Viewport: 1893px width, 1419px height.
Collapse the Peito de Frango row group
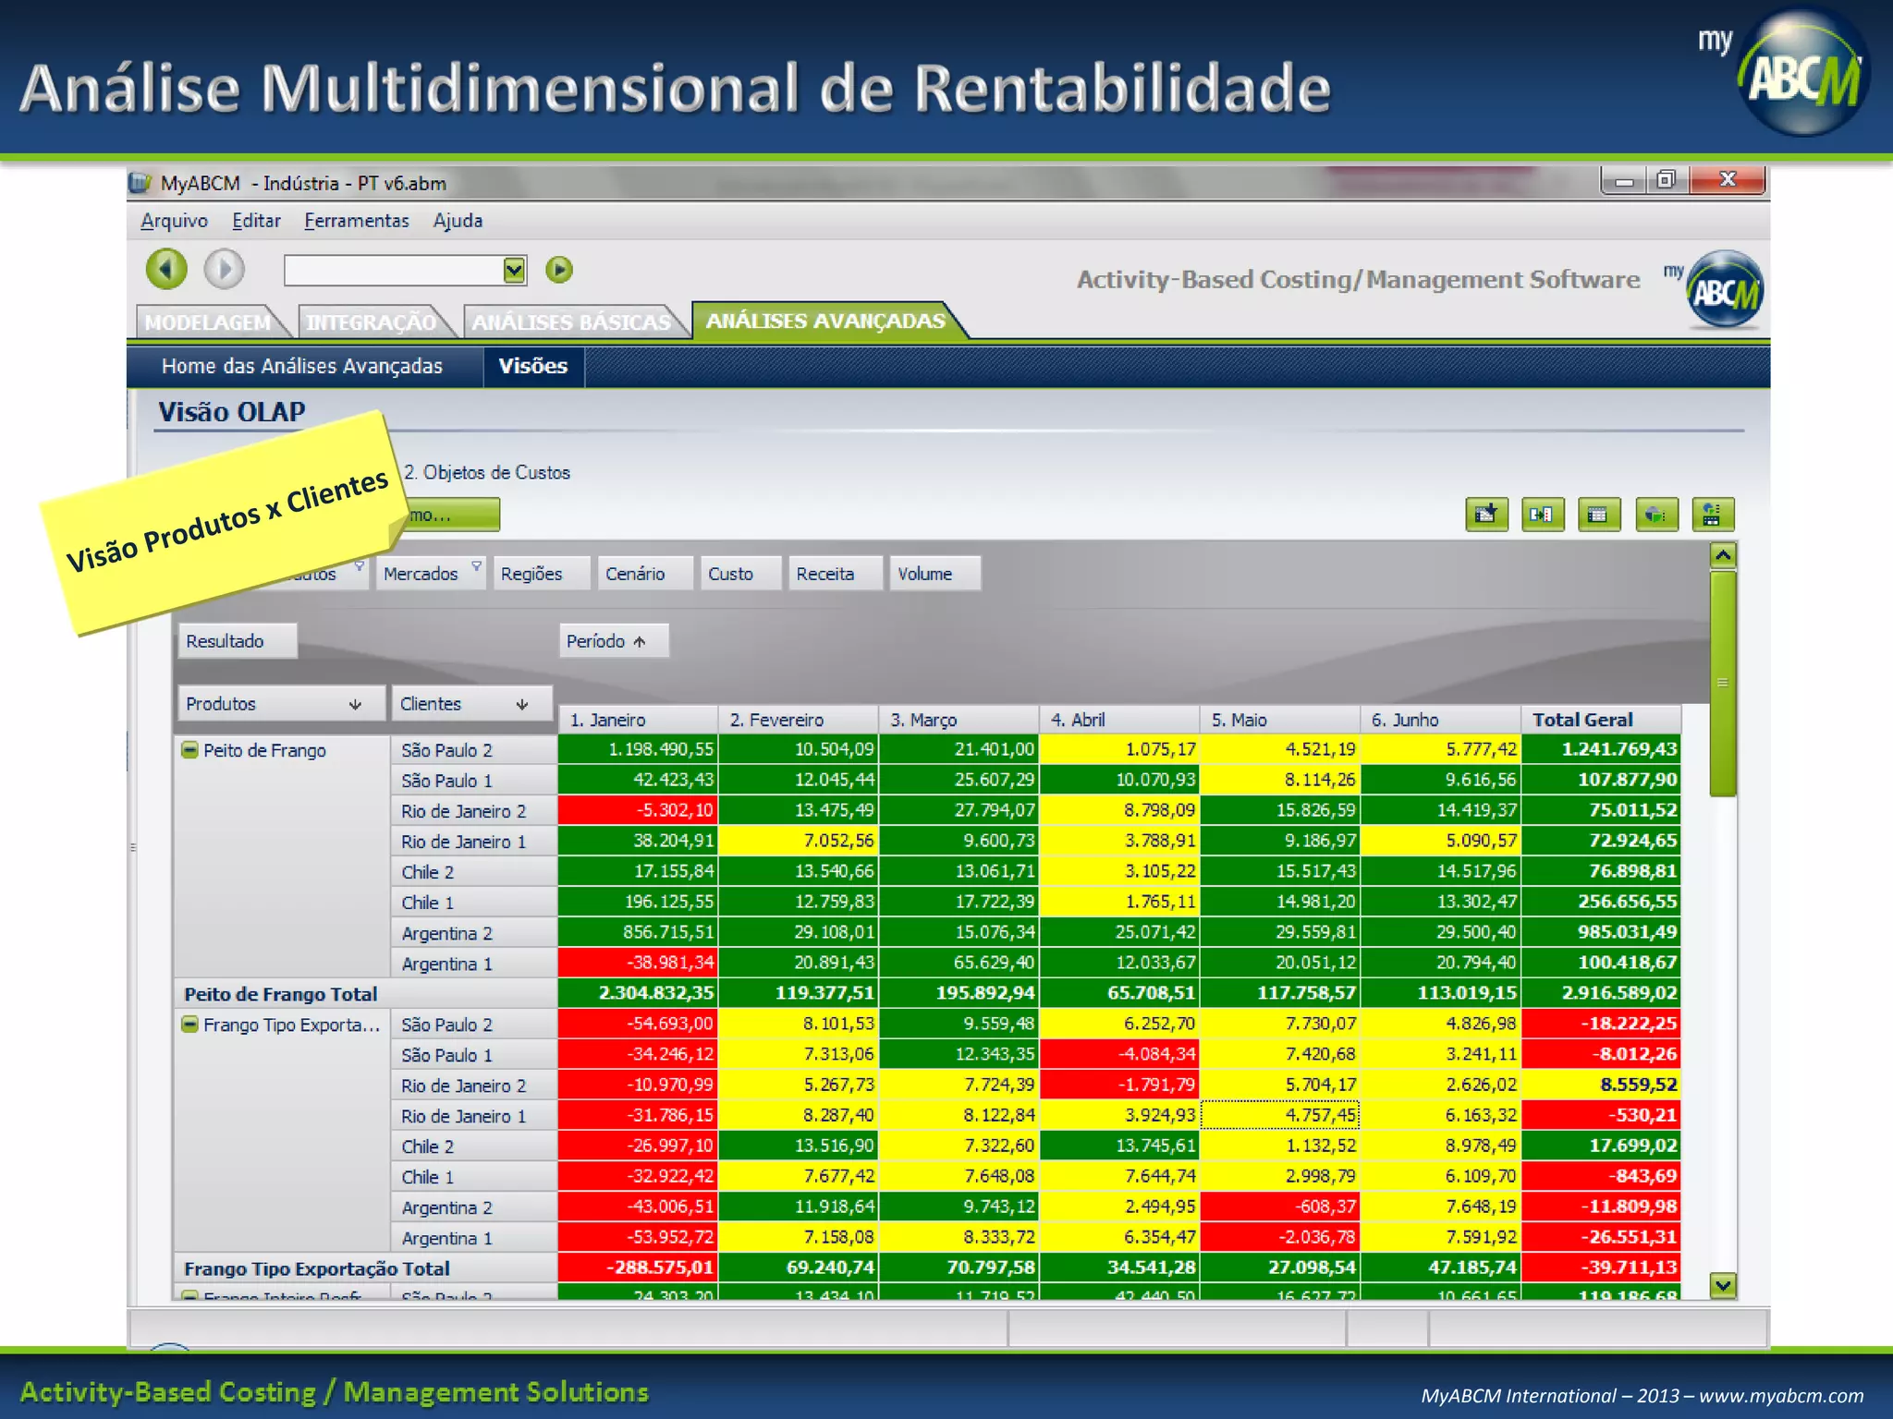pos(189,750)
